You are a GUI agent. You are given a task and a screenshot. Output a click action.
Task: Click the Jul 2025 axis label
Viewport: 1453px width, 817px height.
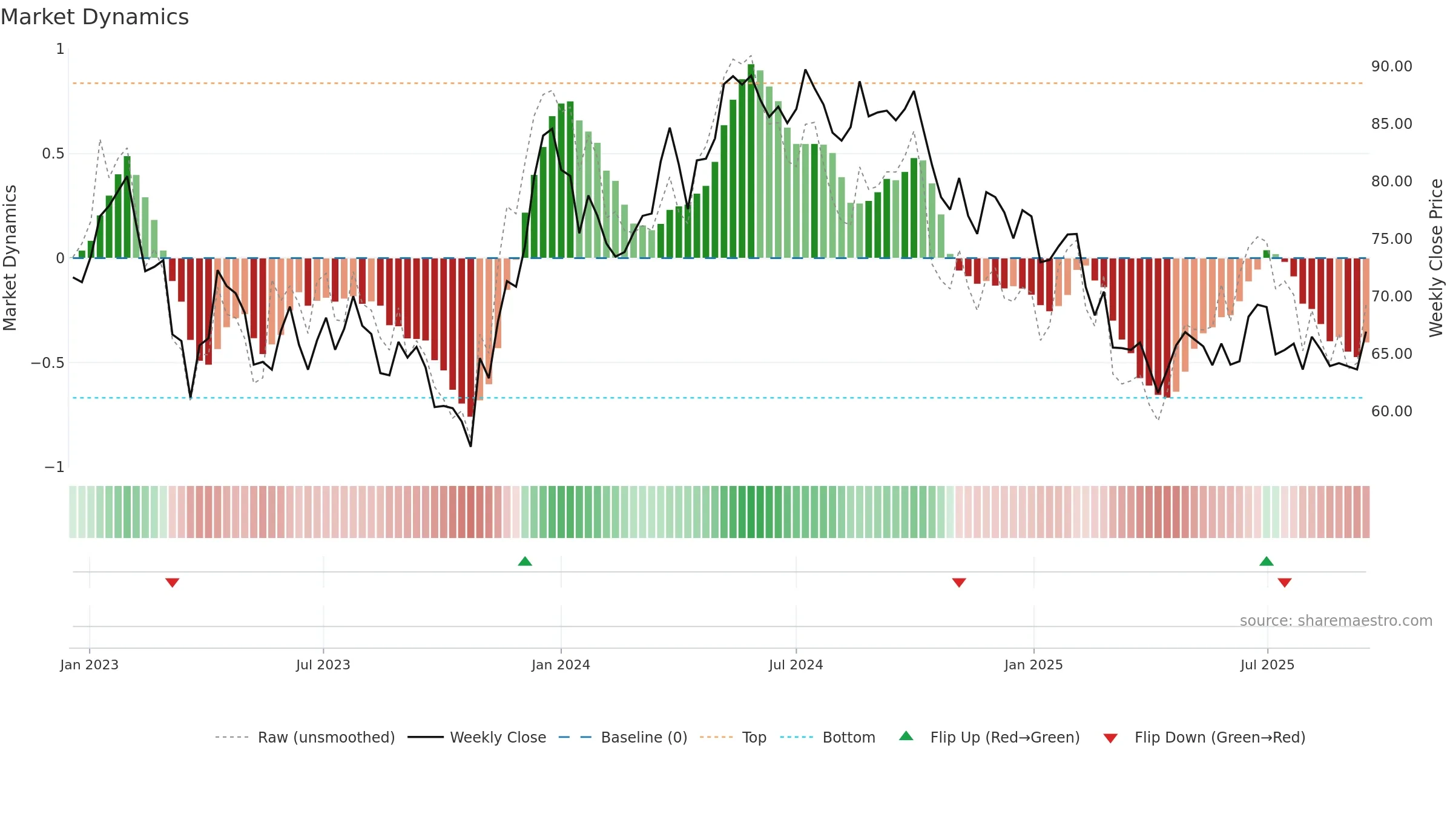point(1268,664)
